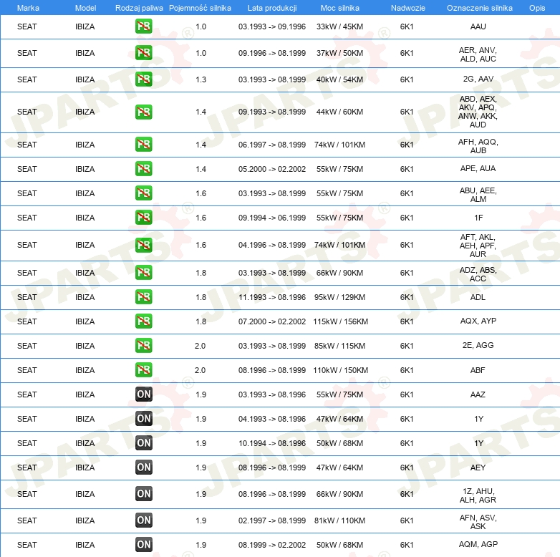Viewport: 560px width, 557px height.
Task: Select date range 09.1994 -> 06.1999
Action: [272, 218]
